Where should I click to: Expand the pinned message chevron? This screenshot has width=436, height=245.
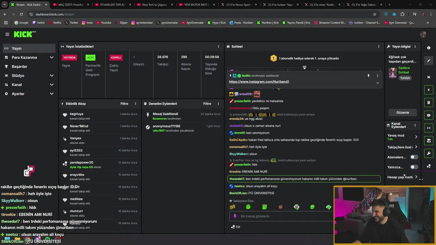pos(377,83)
